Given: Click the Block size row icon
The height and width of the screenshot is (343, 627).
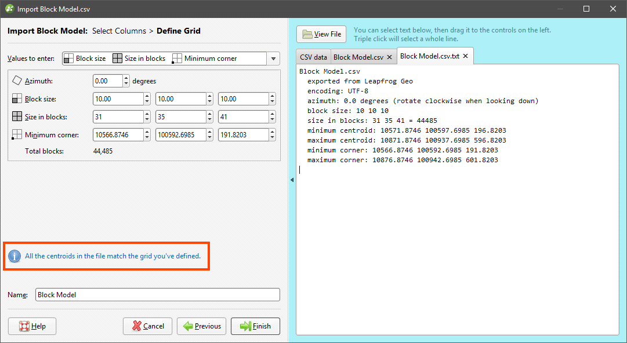Looking at the screenshot, I should click(17, 98).
